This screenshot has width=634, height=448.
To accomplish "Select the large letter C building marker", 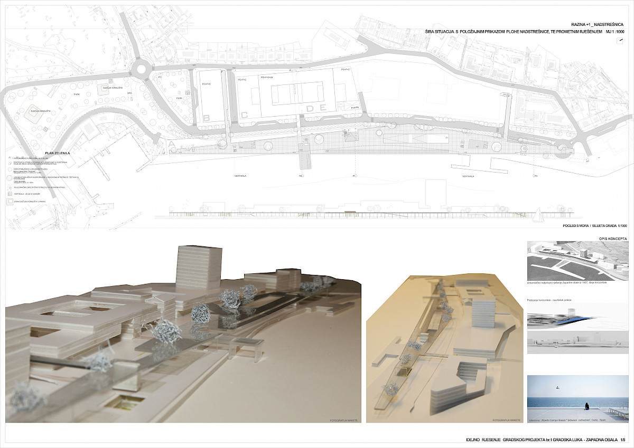I will [x=244, y=115].
